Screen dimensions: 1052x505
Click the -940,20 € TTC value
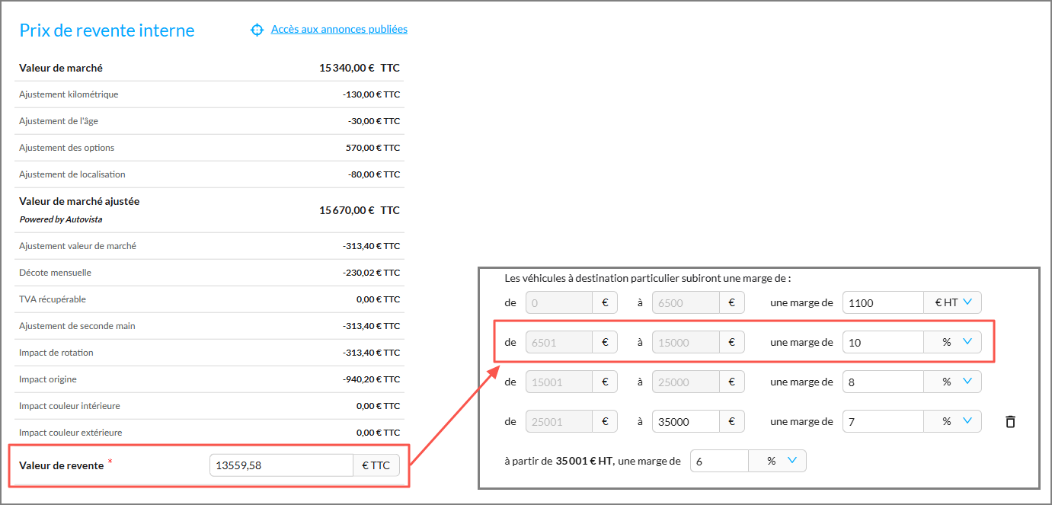[371, 379]
